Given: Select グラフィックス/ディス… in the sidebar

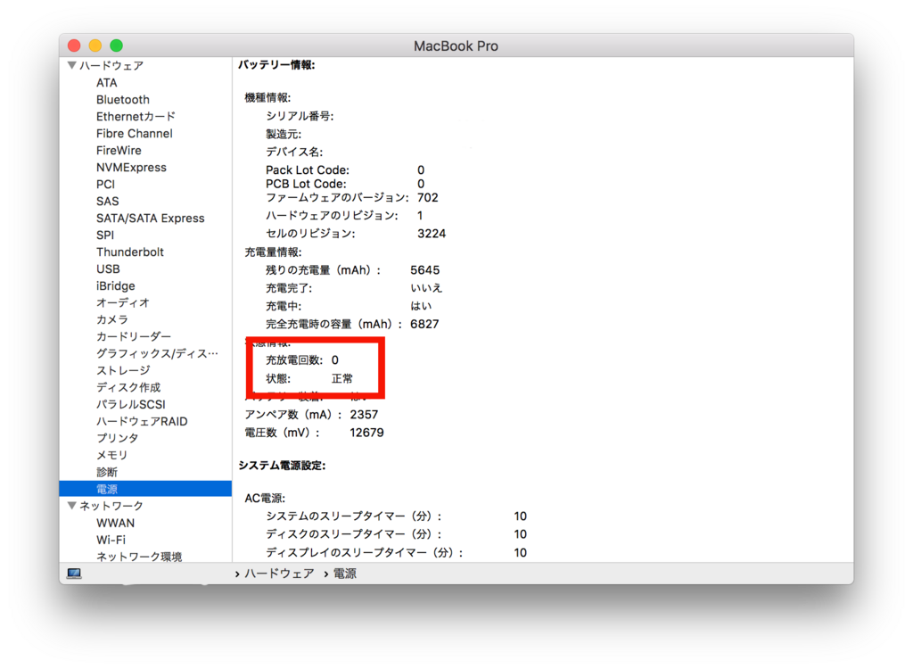Looking at the screenshot, I should (x=157, y=353).
